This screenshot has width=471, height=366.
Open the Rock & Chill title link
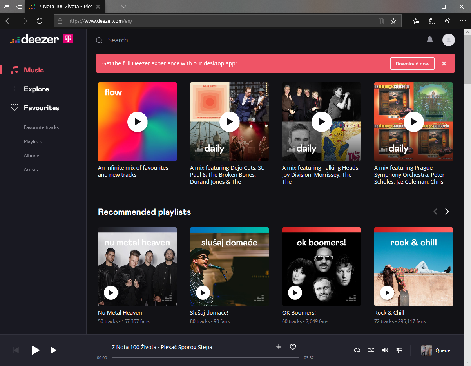(389, 313)
